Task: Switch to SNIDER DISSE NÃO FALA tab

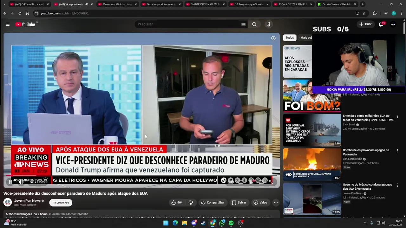Action: coord(205,4)
